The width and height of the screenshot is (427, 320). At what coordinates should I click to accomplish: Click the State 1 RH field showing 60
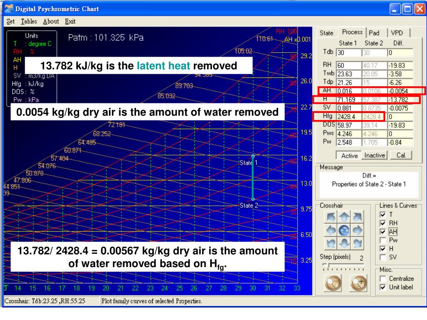[349, 65]
